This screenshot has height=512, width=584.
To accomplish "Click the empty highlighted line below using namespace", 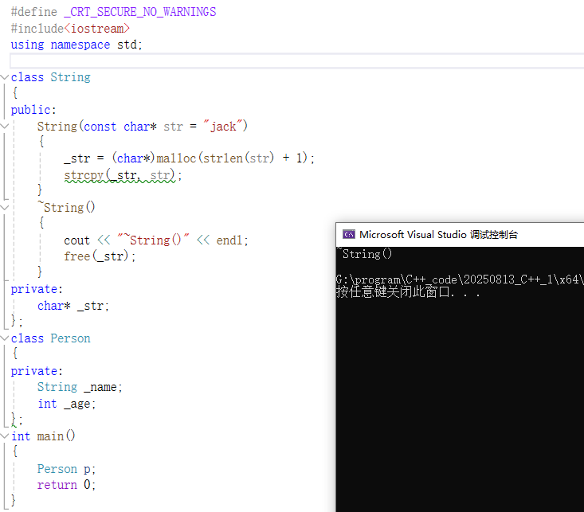I will (x=297, y=61).
